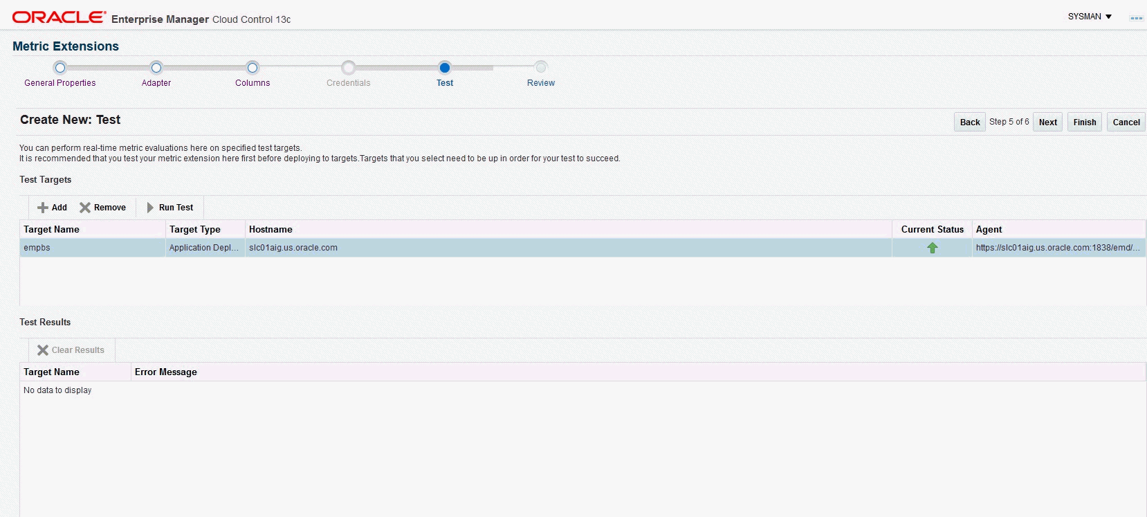1147x517 pixels.
Task: Go to the Columns step circle
Action: 253,68
